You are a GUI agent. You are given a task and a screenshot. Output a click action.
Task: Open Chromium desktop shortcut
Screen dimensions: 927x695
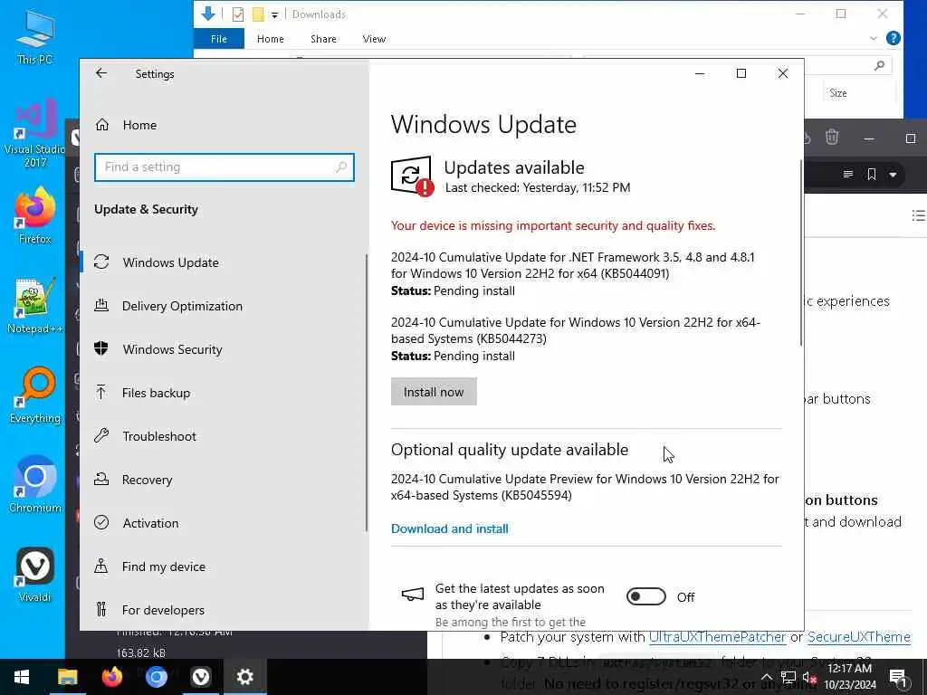point(35,485)
